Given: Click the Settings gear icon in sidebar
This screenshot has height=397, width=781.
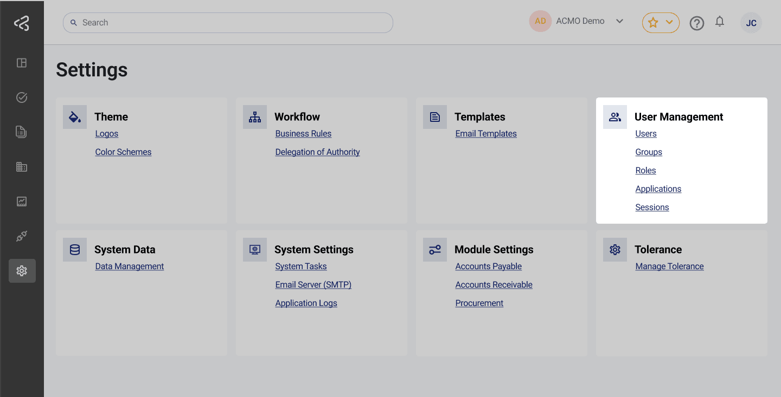Looking at the screenshot, I should [x=22, y=270].
